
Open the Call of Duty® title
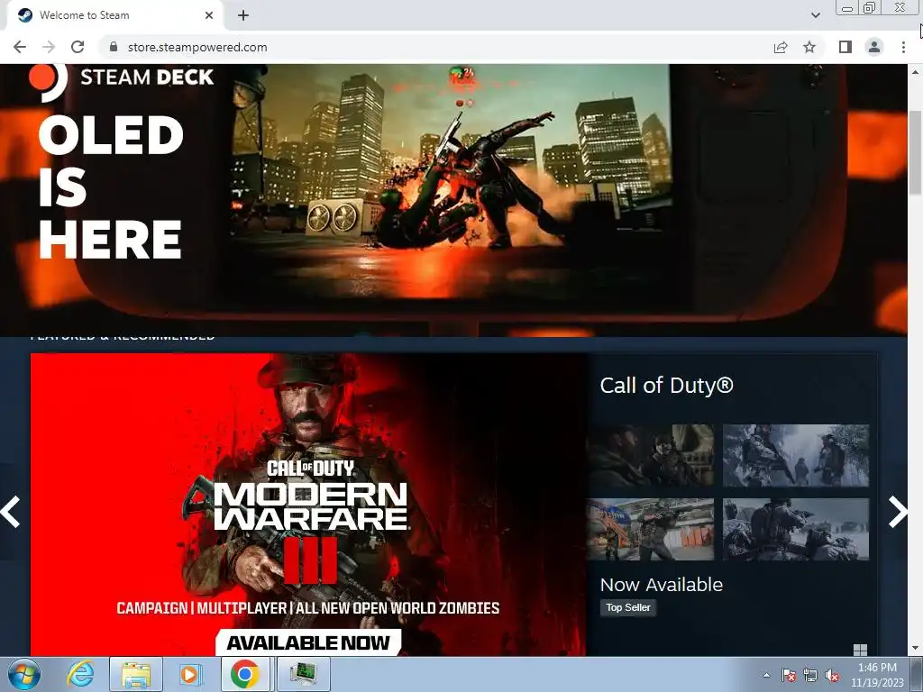coord(666,386)
